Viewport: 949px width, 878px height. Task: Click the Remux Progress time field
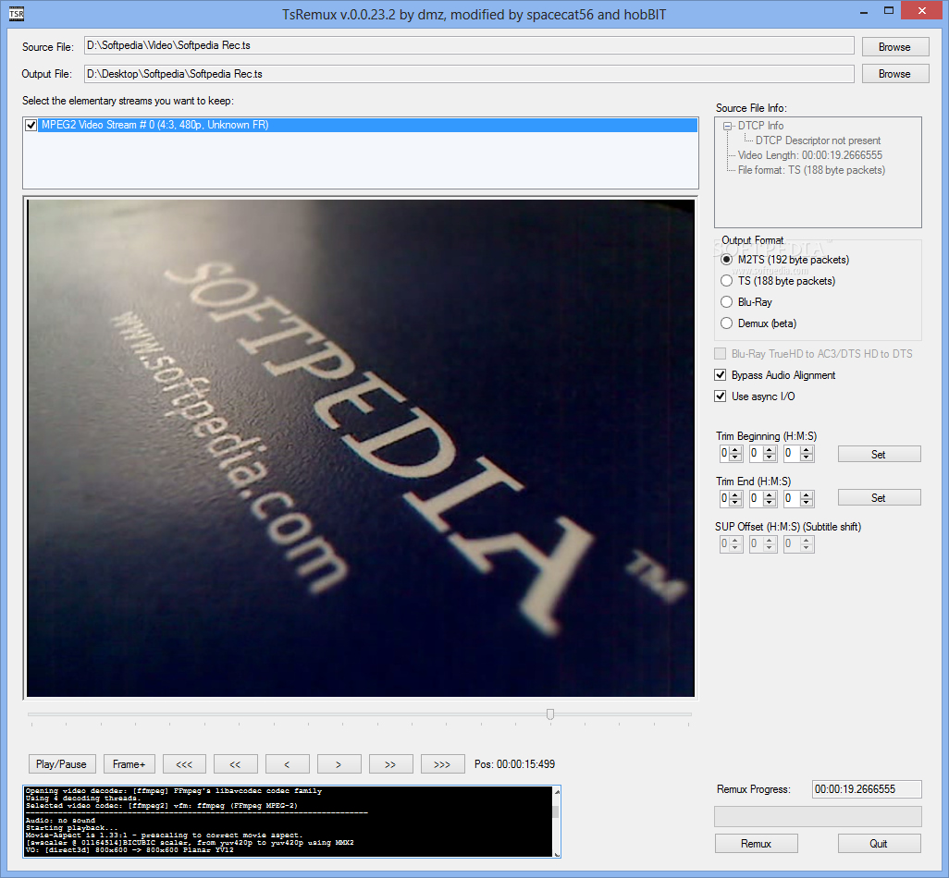tap(867, 789)
